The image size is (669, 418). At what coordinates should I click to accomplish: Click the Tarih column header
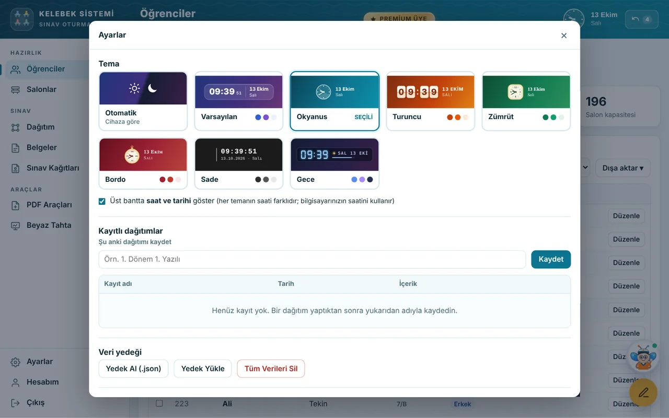pos(286,284)
